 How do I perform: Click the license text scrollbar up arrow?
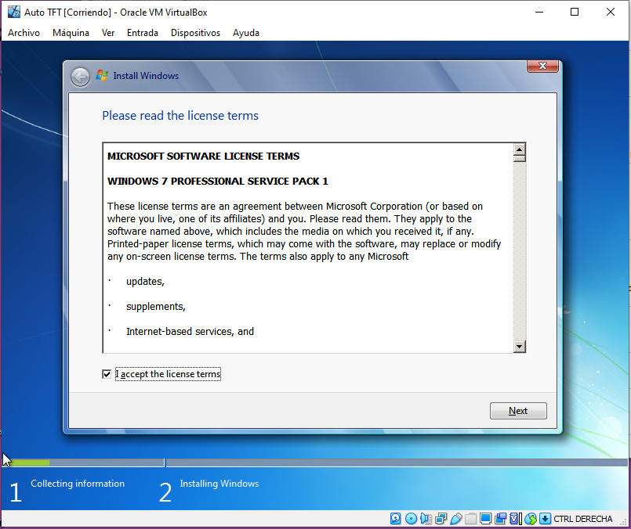click(519, 149)
